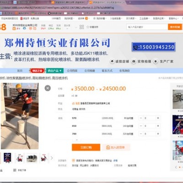The image size is (183, 183).
Task: Click the orange 立即订购 button
Action: (86, 147)
